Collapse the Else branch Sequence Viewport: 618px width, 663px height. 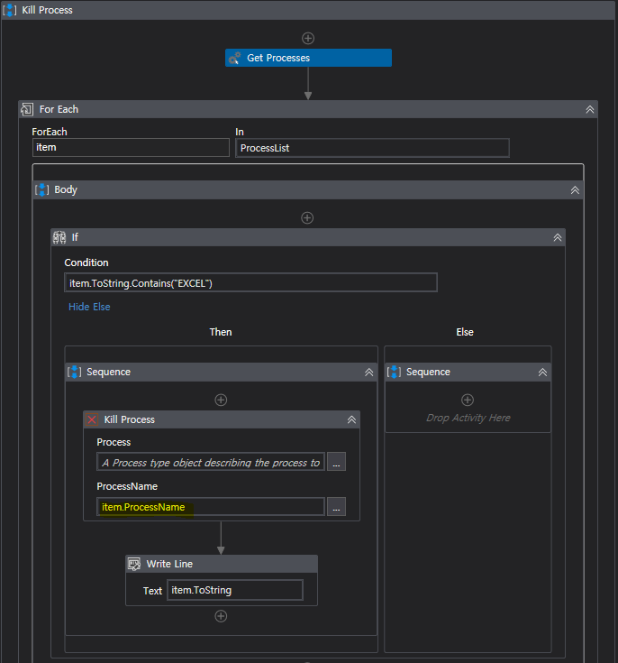pyautogui.click(x=542, y=372)
